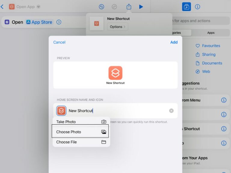Tap the folder icon beside Choose File
This screenshot has height=173, width=231.
point(103,142)
